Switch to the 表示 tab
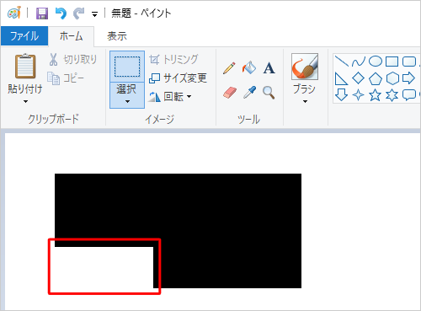 click(117, 36)
